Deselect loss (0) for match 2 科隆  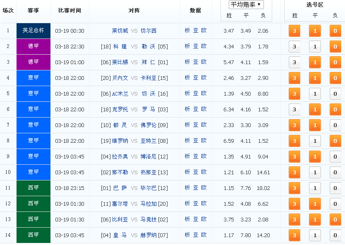pyautogui.click(x=335, y=47)
